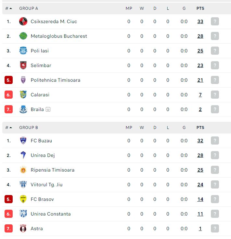231x239 pixels.
Task: Click the red position 5 badge for FC Brasov
Action: (8, 199)
